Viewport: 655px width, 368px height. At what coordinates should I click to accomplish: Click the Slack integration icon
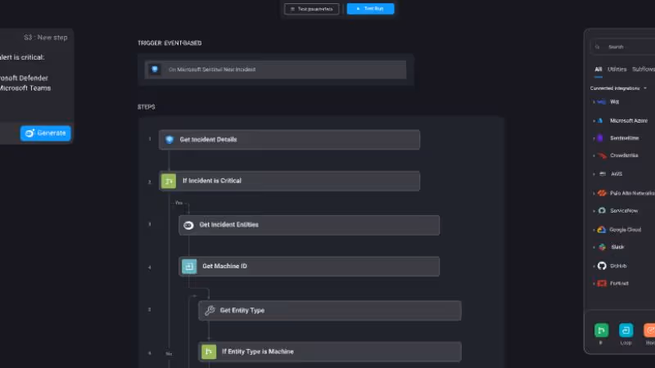tap(602, 247)
